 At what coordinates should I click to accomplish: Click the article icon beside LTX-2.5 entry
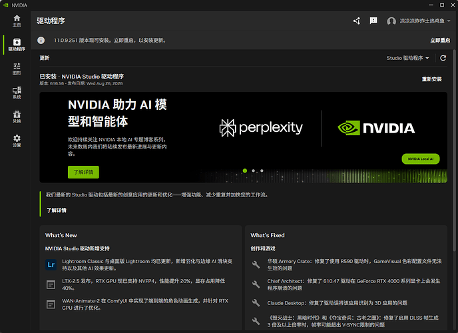pyautogui.click(x=51, y=284)
